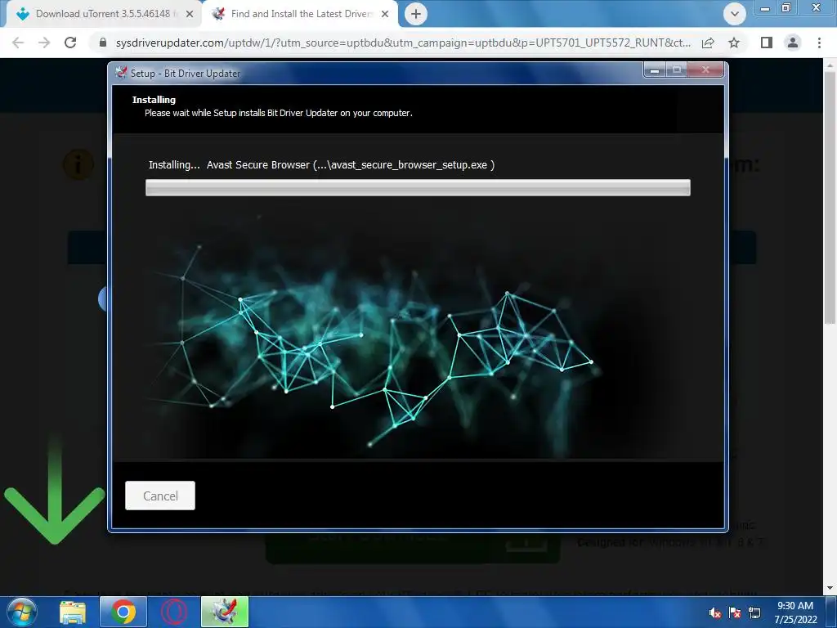Screen dimensions: 837x628
Task: Switch to Chrome in the taskbar
Action: coord(123,612)
